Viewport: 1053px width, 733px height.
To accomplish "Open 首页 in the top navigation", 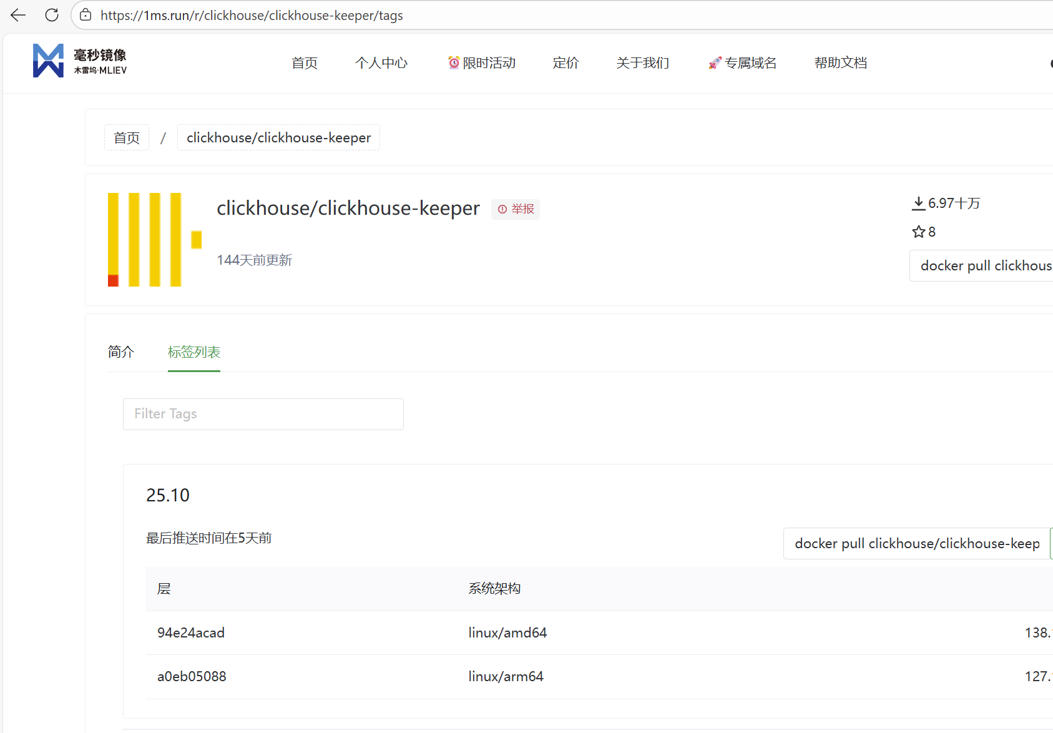I will [305, 63].
